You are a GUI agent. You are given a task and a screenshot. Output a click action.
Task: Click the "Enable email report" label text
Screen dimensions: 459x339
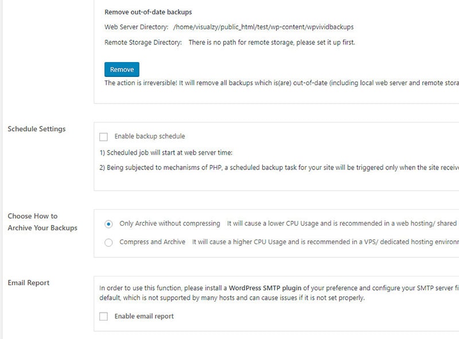144,317
